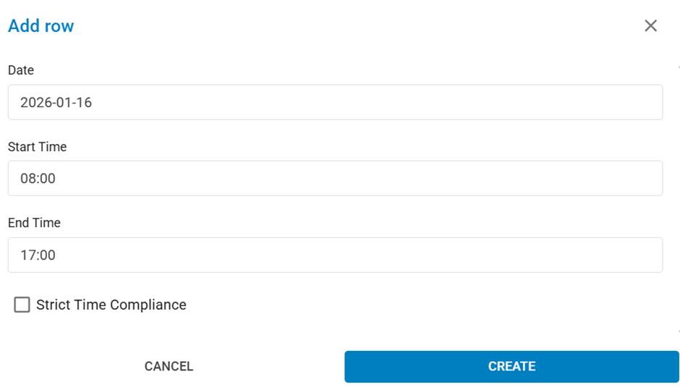Click the Strict Time Compliance label text
680x387 pixels.
tap(111, 305)
